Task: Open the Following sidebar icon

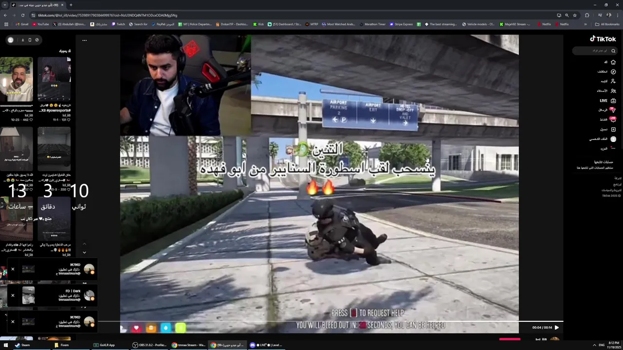Action: tap(613, 81)
